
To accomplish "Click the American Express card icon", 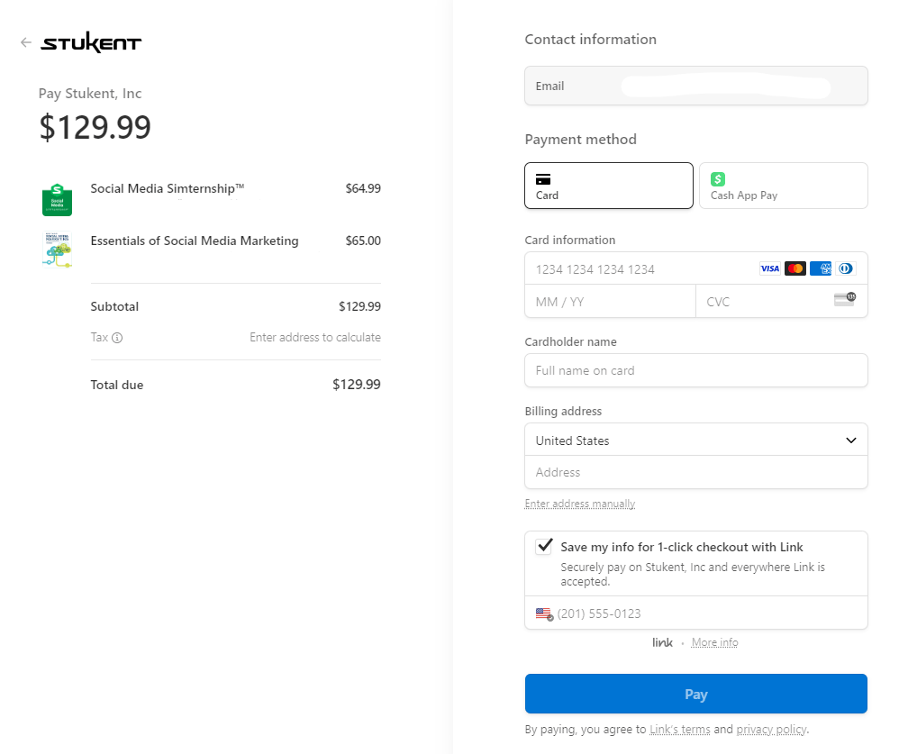I will coord(820,268).
